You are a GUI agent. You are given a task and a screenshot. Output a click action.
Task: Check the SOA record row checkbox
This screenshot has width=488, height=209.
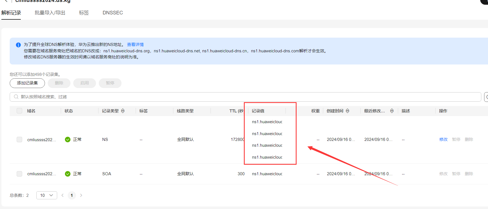click(x=19, y=174)
